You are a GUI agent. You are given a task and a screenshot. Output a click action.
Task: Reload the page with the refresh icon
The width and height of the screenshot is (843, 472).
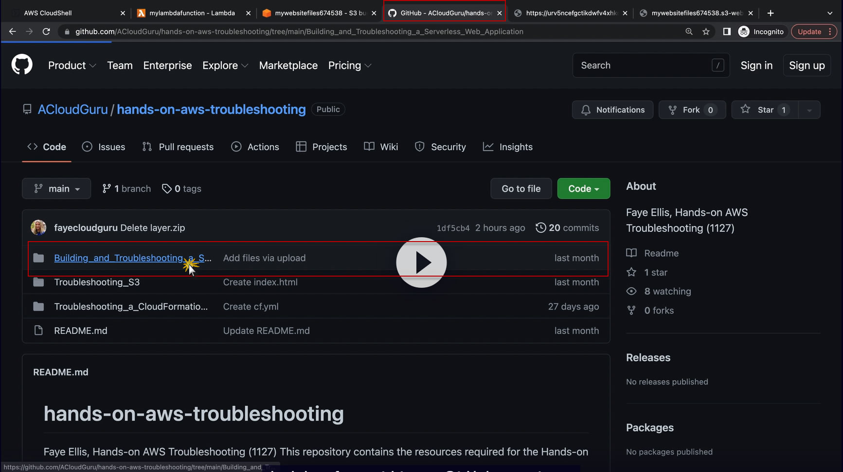[46, 32]
